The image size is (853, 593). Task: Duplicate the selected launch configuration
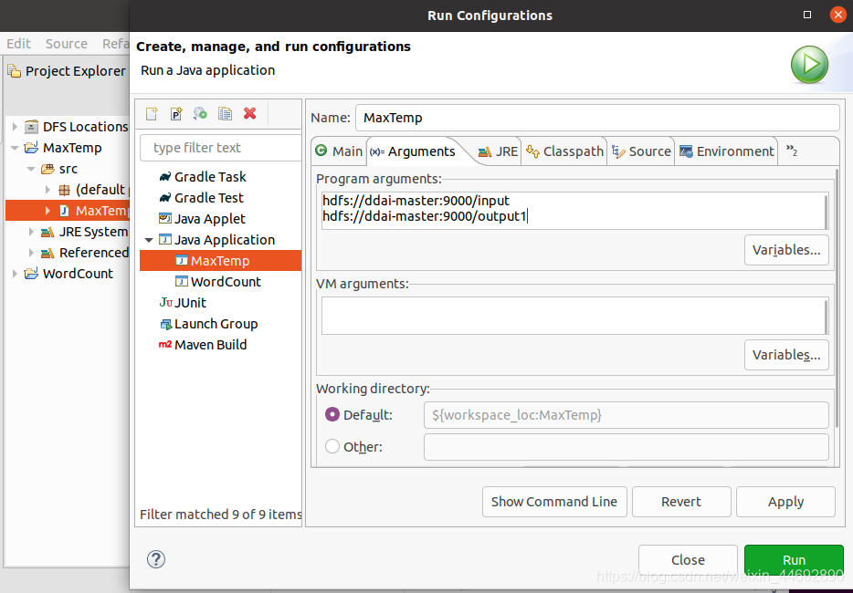(x=225, y=114)
